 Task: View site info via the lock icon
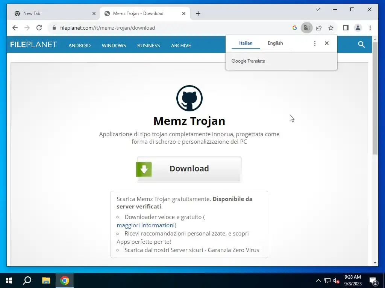[54, 28]
